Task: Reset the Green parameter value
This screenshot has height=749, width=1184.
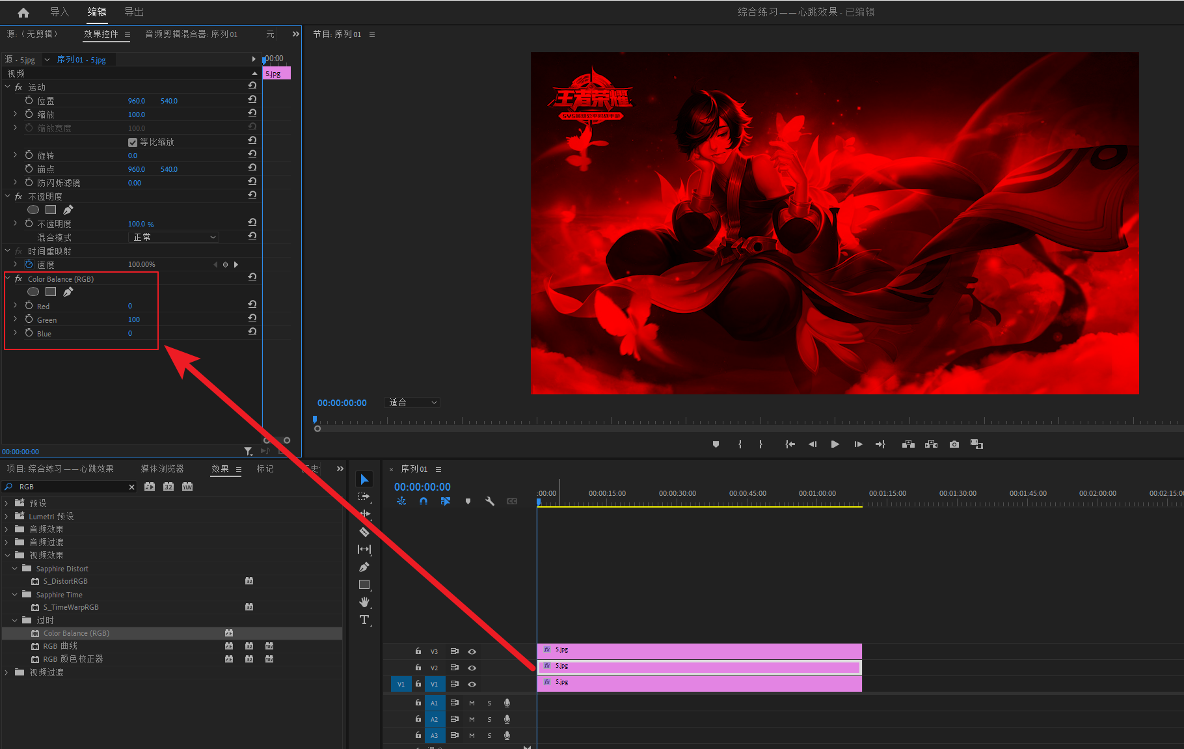Action: click(252, 318)
